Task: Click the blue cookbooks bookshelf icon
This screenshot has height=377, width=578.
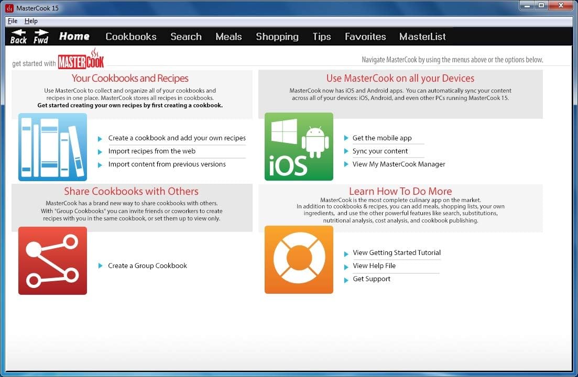Action: tap(52, 147)
